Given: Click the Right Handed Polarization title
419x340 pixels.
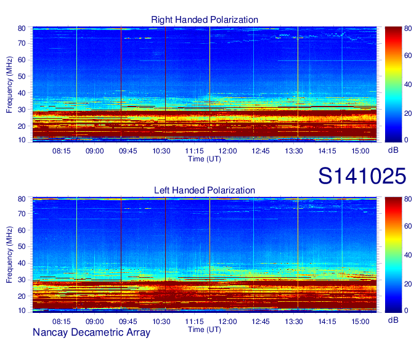Looking at the screenshot, I should tap(205, 20).
